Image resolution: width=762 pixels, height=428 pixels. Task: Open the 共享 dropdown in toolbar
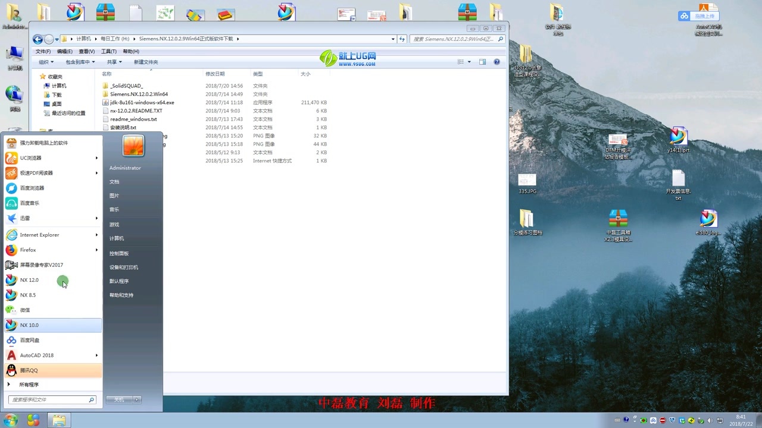[114, 62]
